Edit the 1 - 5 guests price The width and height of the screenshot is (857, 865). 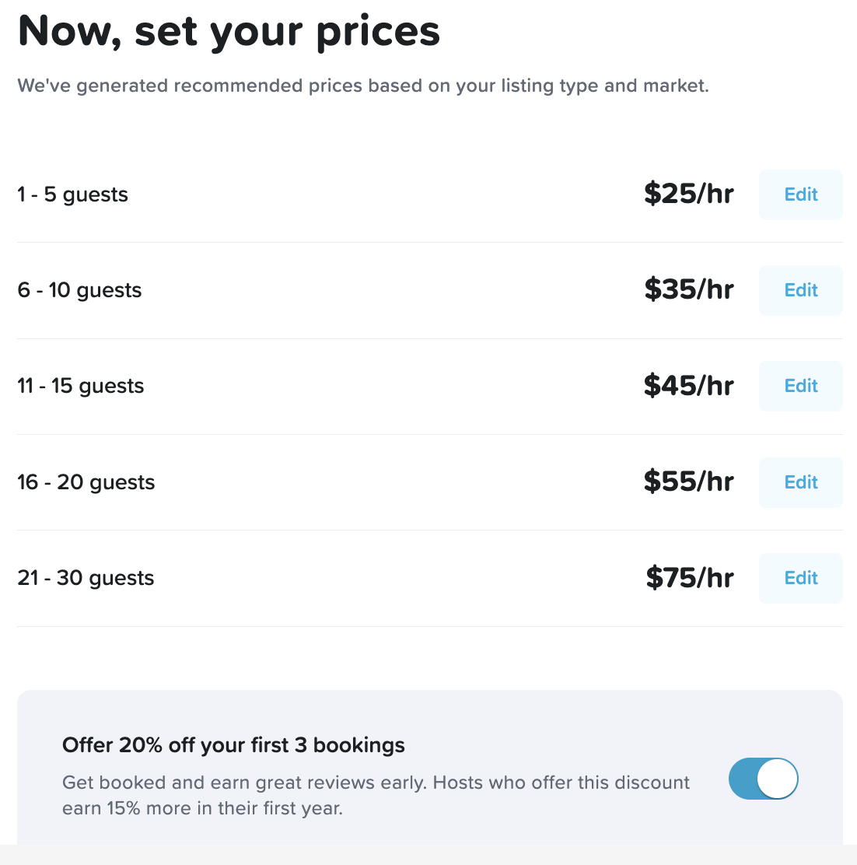tap(800, 194)
